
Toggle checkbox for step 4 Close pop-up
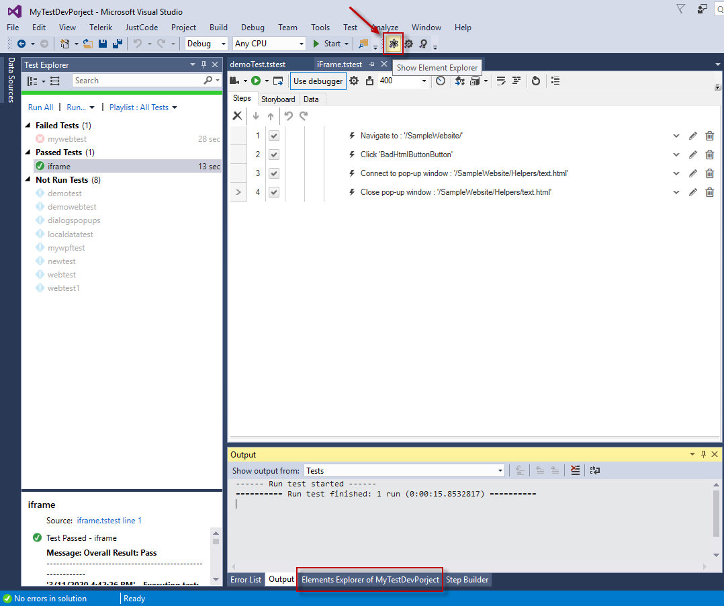tap(274, 192)
